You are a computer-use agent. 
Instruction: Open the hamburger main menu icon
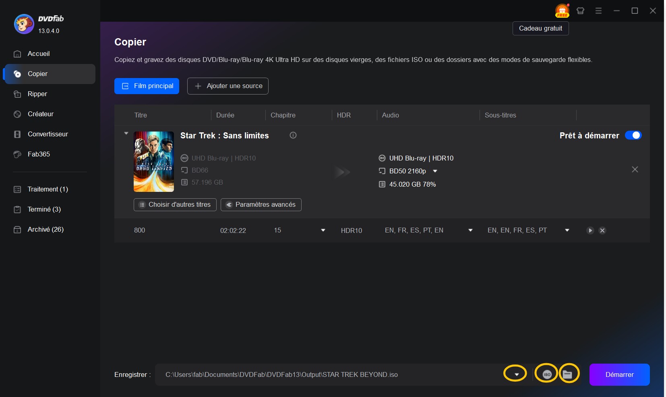pyautogui.click(x=598, y=11)
